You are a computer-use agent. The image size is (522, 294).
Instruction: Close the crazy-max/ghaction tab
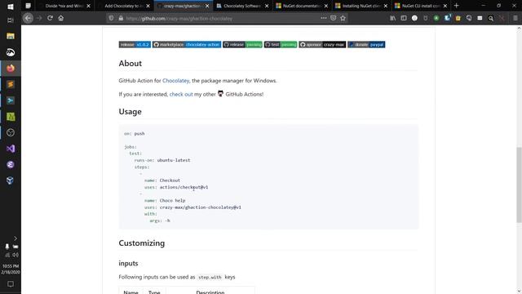[x=207, y=6]
